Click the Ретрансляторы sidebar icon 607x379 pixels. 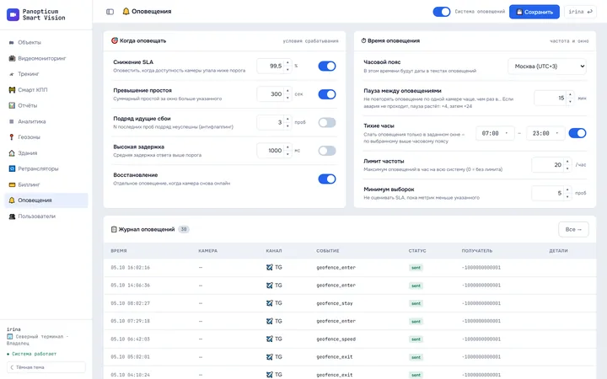coord(12,168)
